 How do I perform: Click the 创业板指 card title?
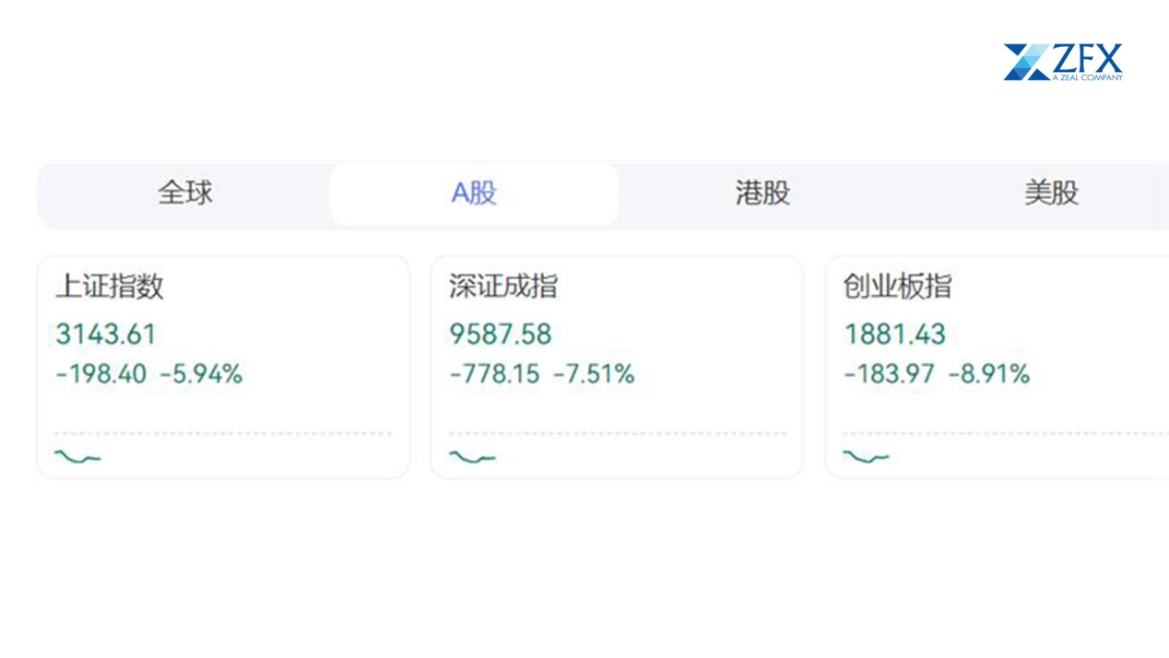click(897, 287)
